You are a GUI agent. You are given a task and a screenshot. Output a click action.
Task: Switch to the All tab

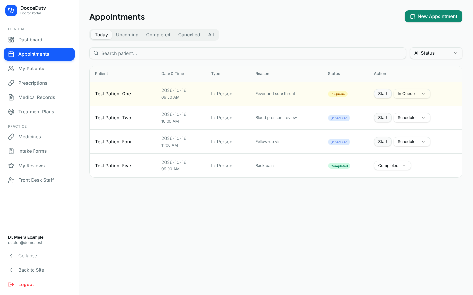(x=211, y=35)
